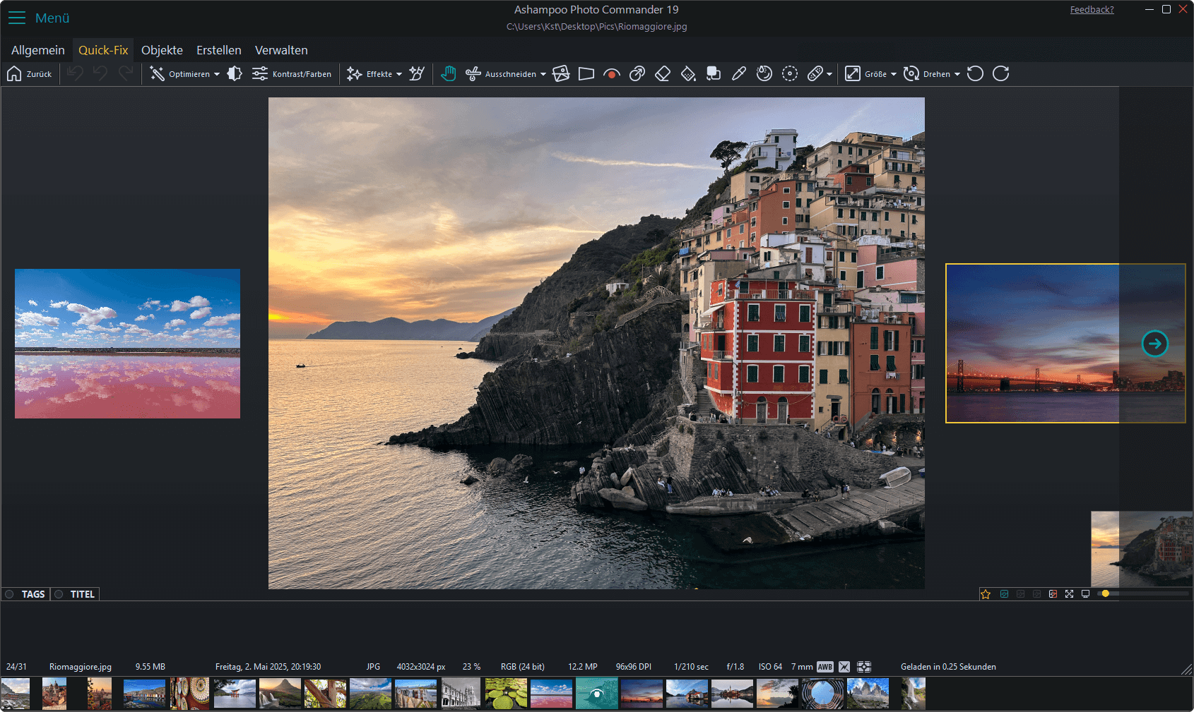Expand the Ausschneiden options arrow
Image resolution: width=1194 pixels, height=712 pixels.
(542, 73)
